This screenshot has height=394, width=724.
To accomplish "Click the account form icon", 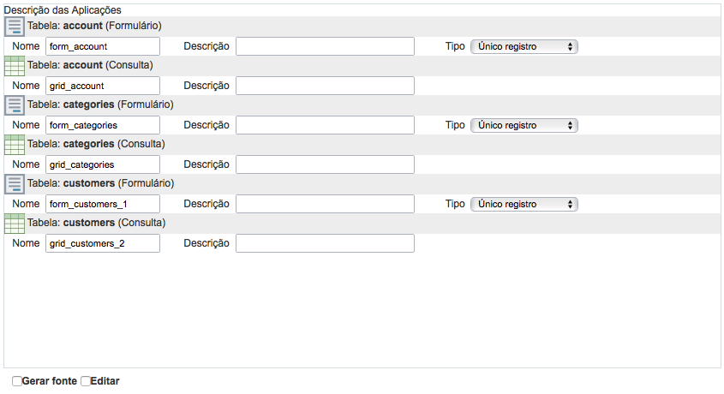I will (x=15, y=27).
